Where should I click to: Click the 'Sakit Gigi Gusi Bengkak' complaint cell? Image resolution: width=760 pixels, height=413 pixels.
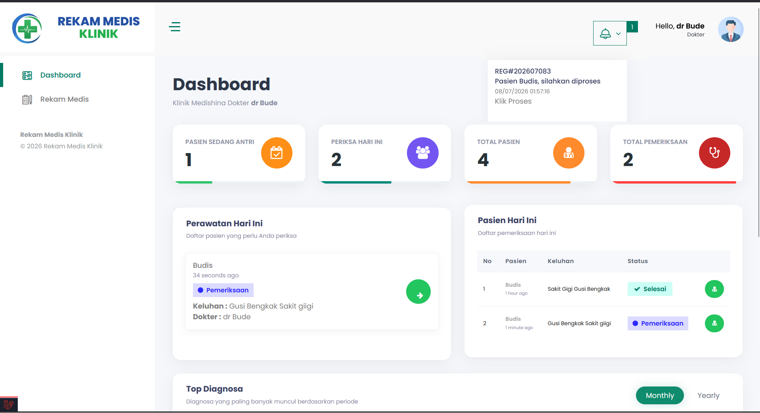point(579,289)
